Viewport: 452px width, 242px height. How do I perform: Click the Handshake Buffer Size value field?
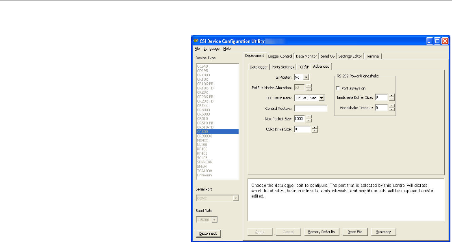382,97
